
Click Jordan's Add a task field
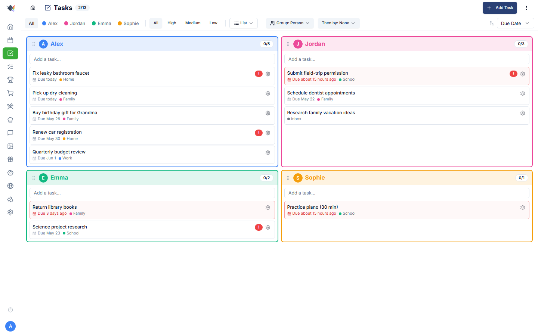[407, 59]
